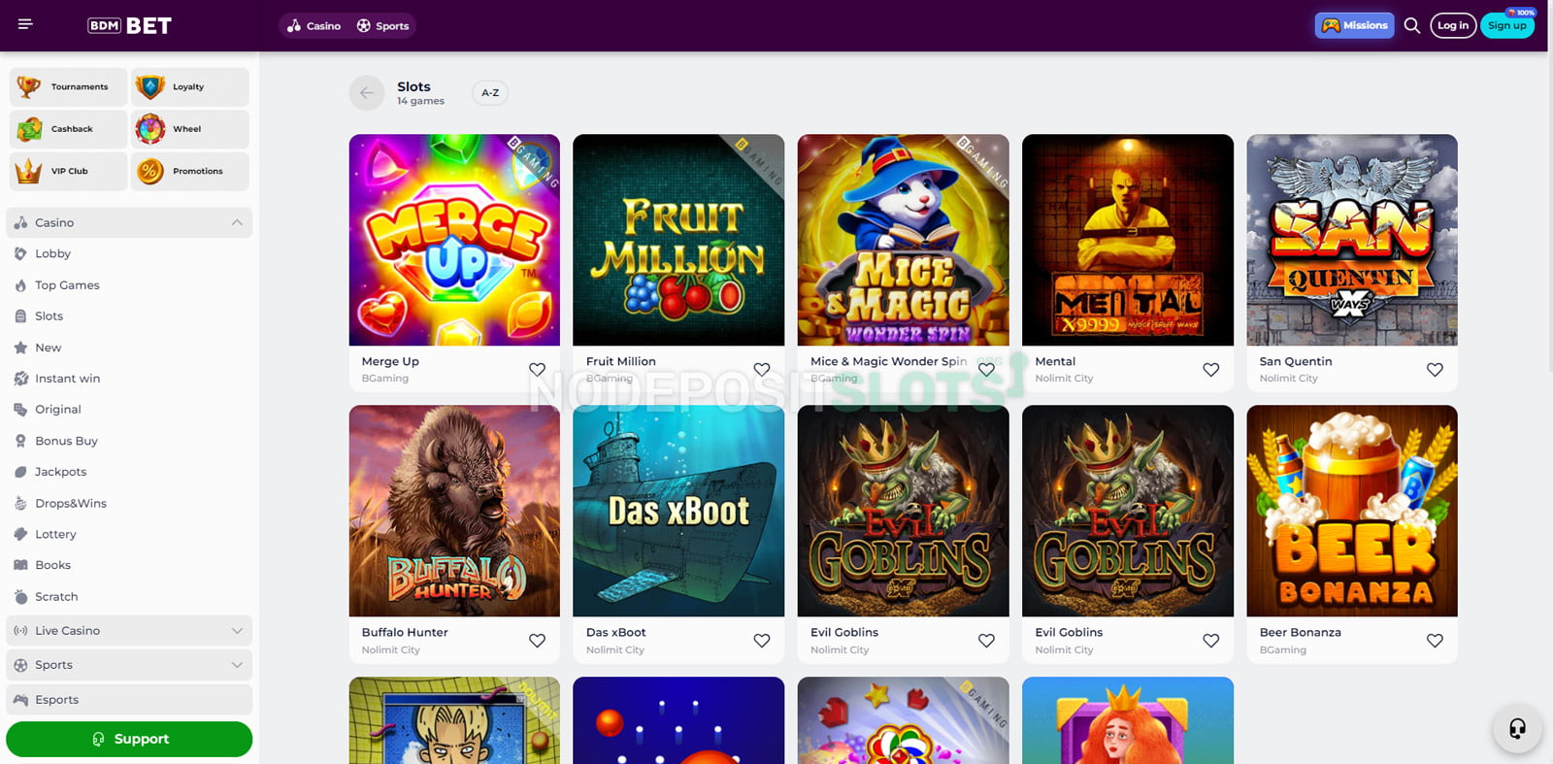
Task: Click the Lottery ticket icon
Action: click(x=20, y=534)
